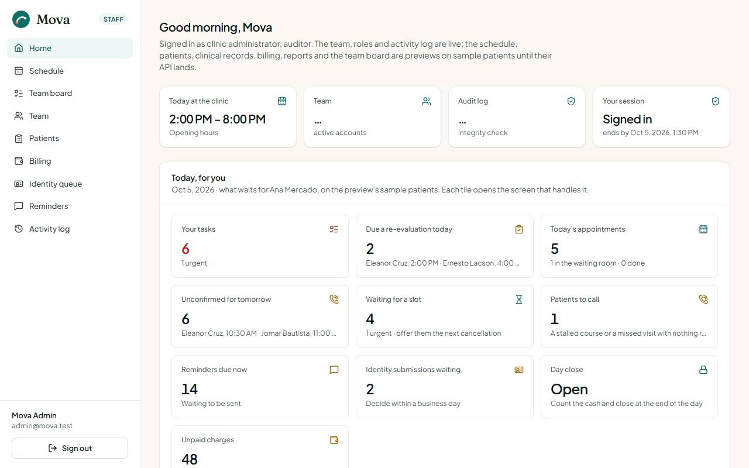Open the Day close tile marked Open

point(629,387)
